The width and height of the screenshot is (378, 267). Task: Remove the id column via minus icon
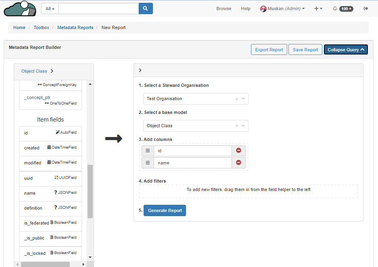[238, 151]
